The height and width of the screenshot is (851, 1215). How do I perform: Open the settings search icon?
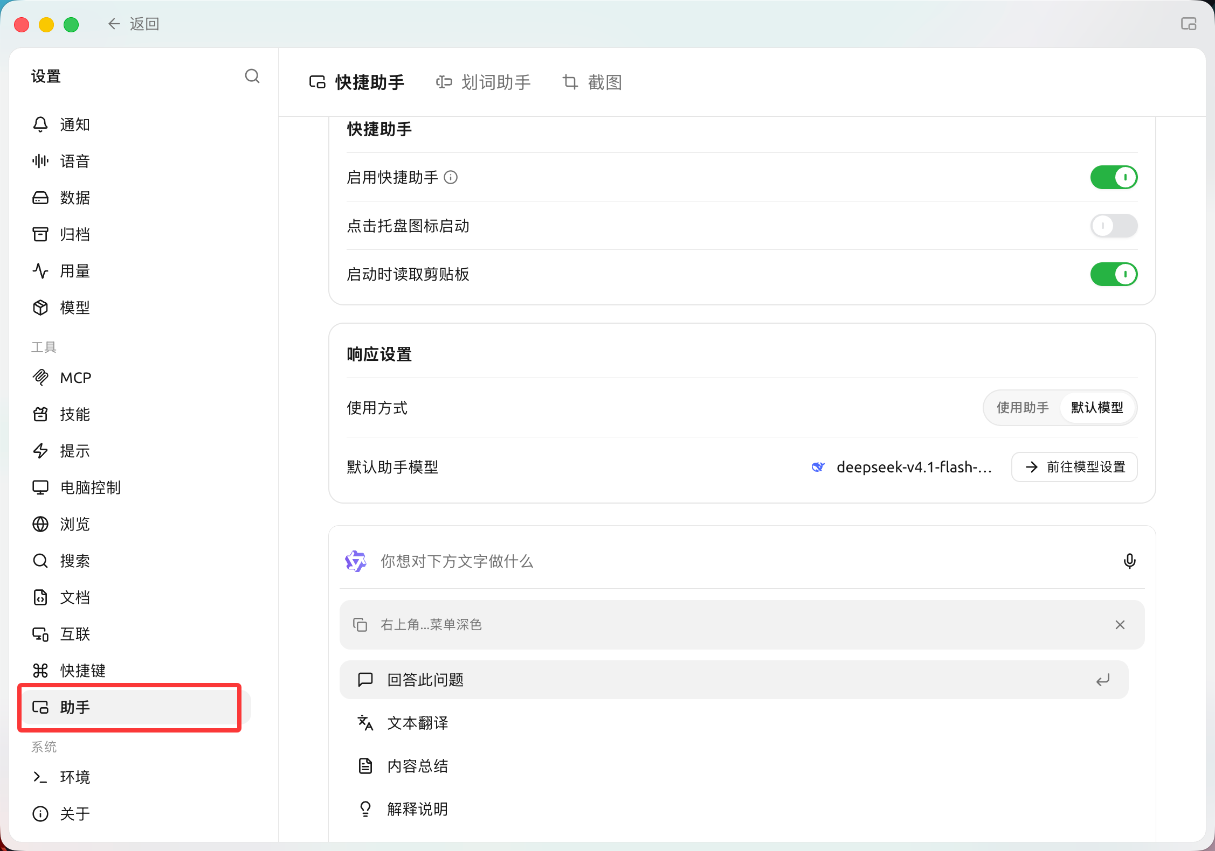pos(252,76)
